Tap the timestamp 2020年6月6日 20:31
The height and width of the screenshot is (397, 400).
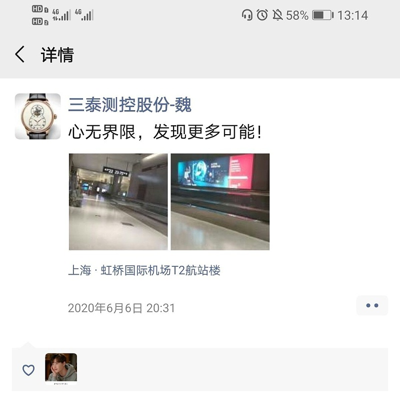pos(121,308)
